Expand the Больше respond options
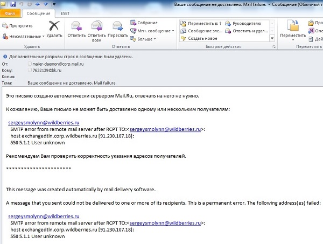Viewport: 323px width, 244px height. tap(143, 39)
